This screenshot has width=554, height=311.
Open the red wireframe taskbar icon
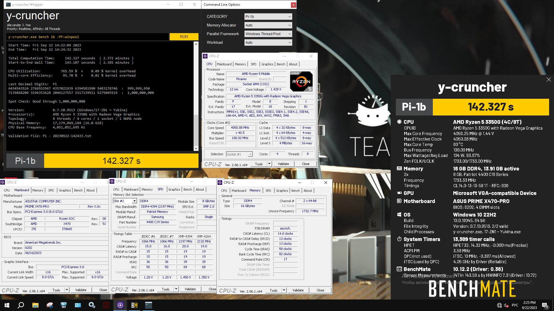pos(106,305)
